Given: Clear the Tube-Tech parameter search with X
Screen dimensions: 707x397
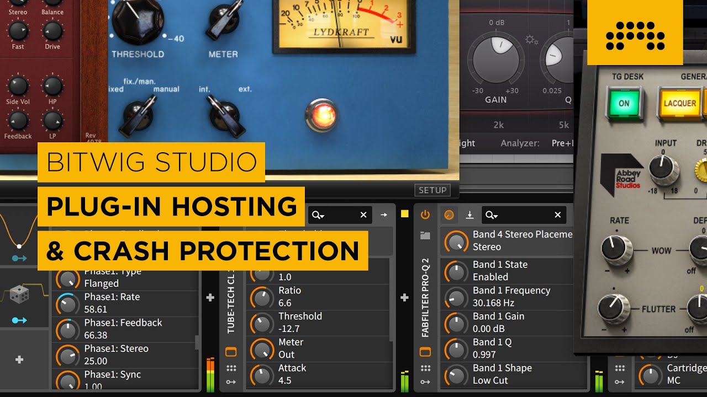Looking at the screenshot, I should [363, 215].
